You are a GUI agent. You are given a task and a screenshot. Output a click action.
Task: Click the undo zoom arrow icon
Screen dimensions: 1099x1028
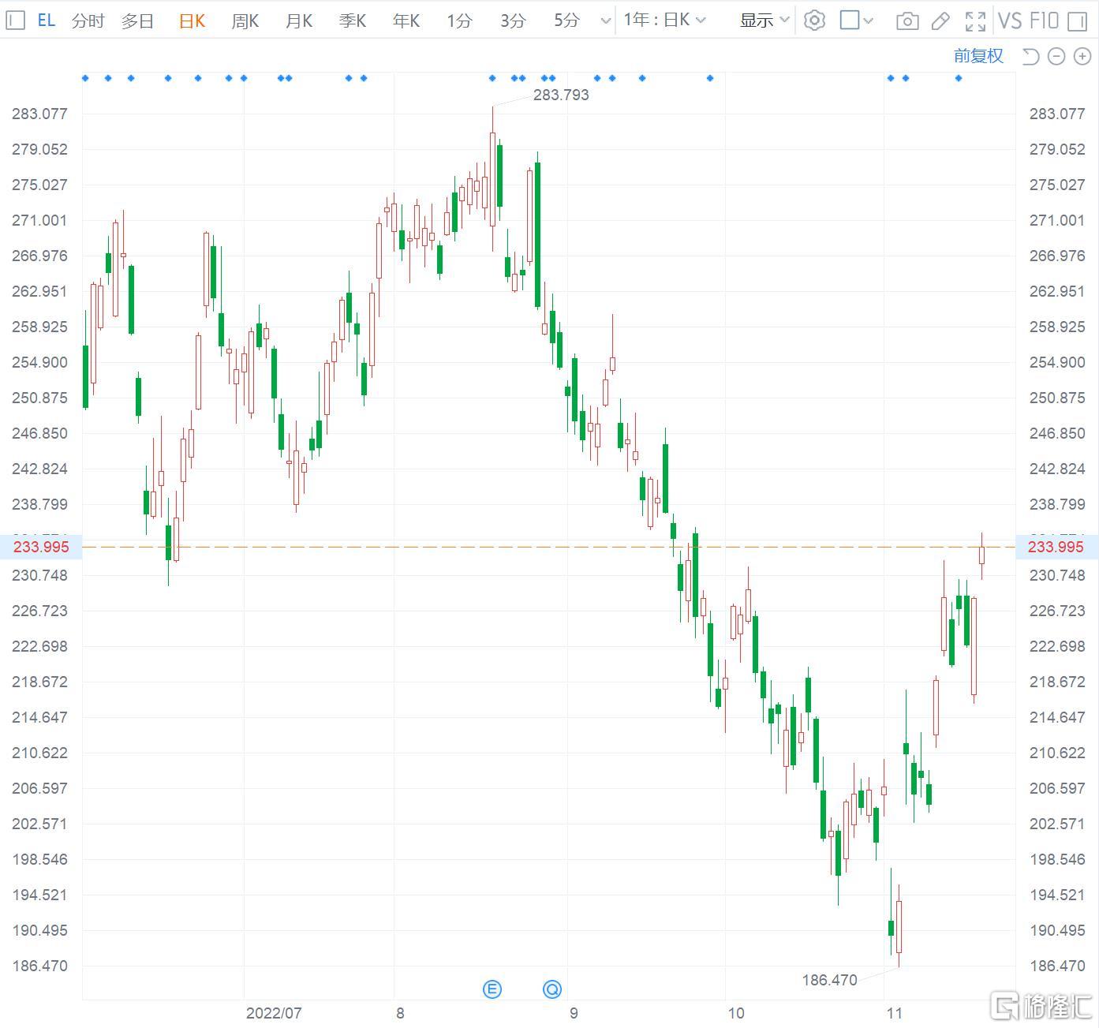[1030, 56]
